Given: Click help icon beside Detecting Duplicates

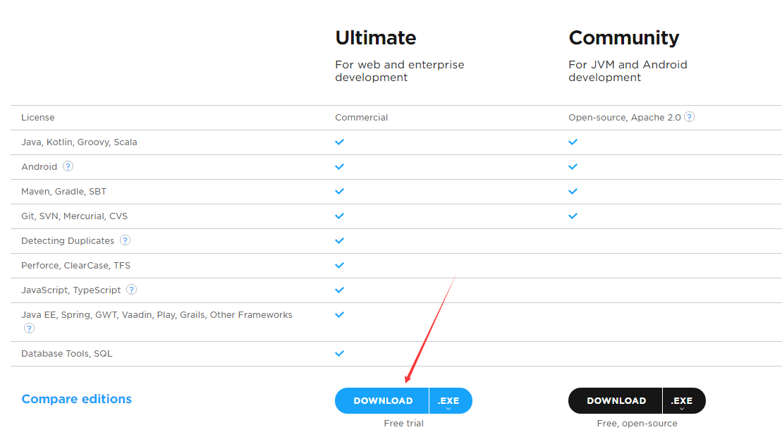Looking at the screenshot, I should (125, 240).
